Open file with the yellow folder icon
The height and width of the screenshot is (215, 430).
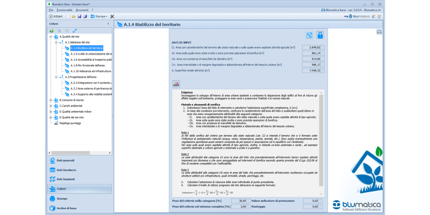click(x=73, y=16)
